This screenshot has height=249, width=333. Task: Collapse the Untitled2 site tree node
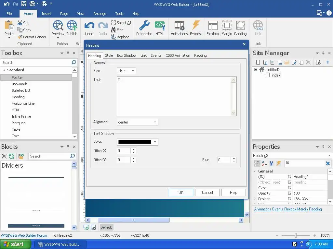pyautogui.click(x=256, y=69)
